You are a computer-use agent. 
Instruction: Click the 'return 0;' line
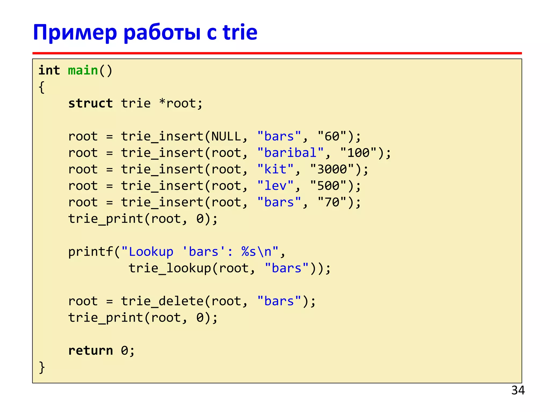(x=102, y=351)
